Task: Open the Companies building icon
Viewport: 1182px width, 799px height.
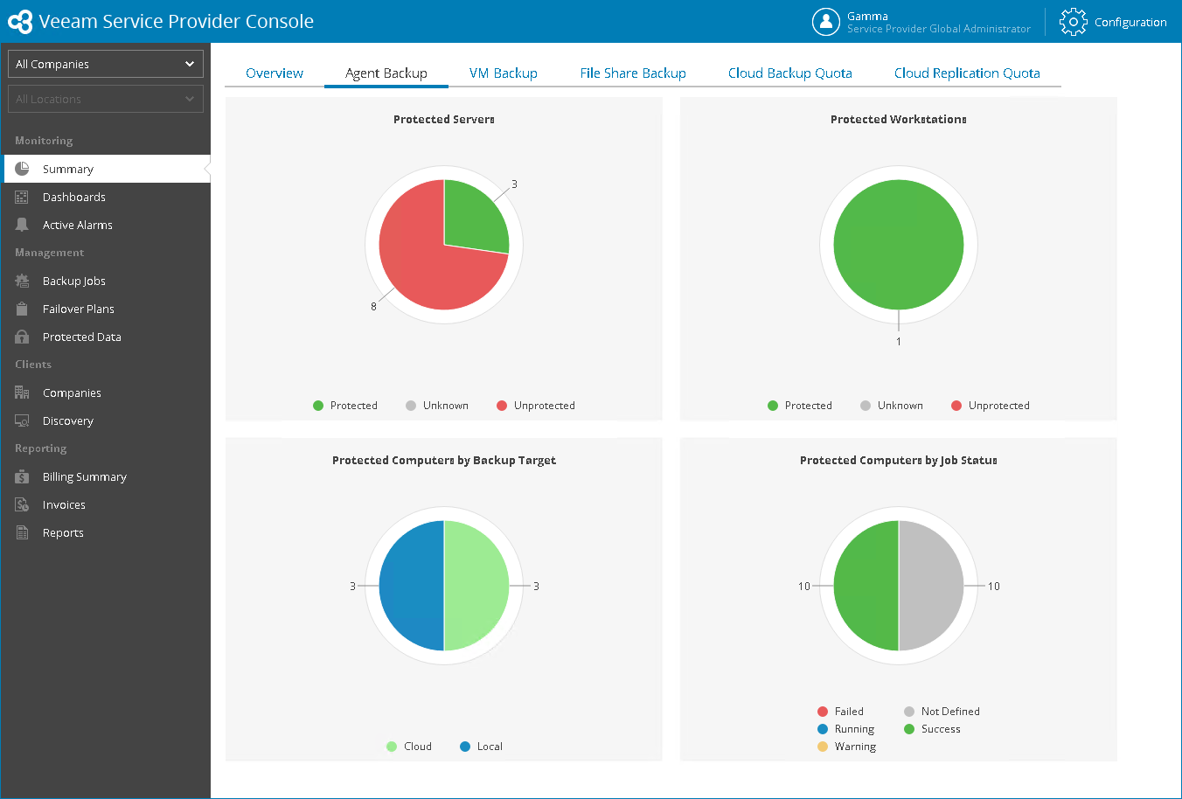Action: (x=22, y=393)
